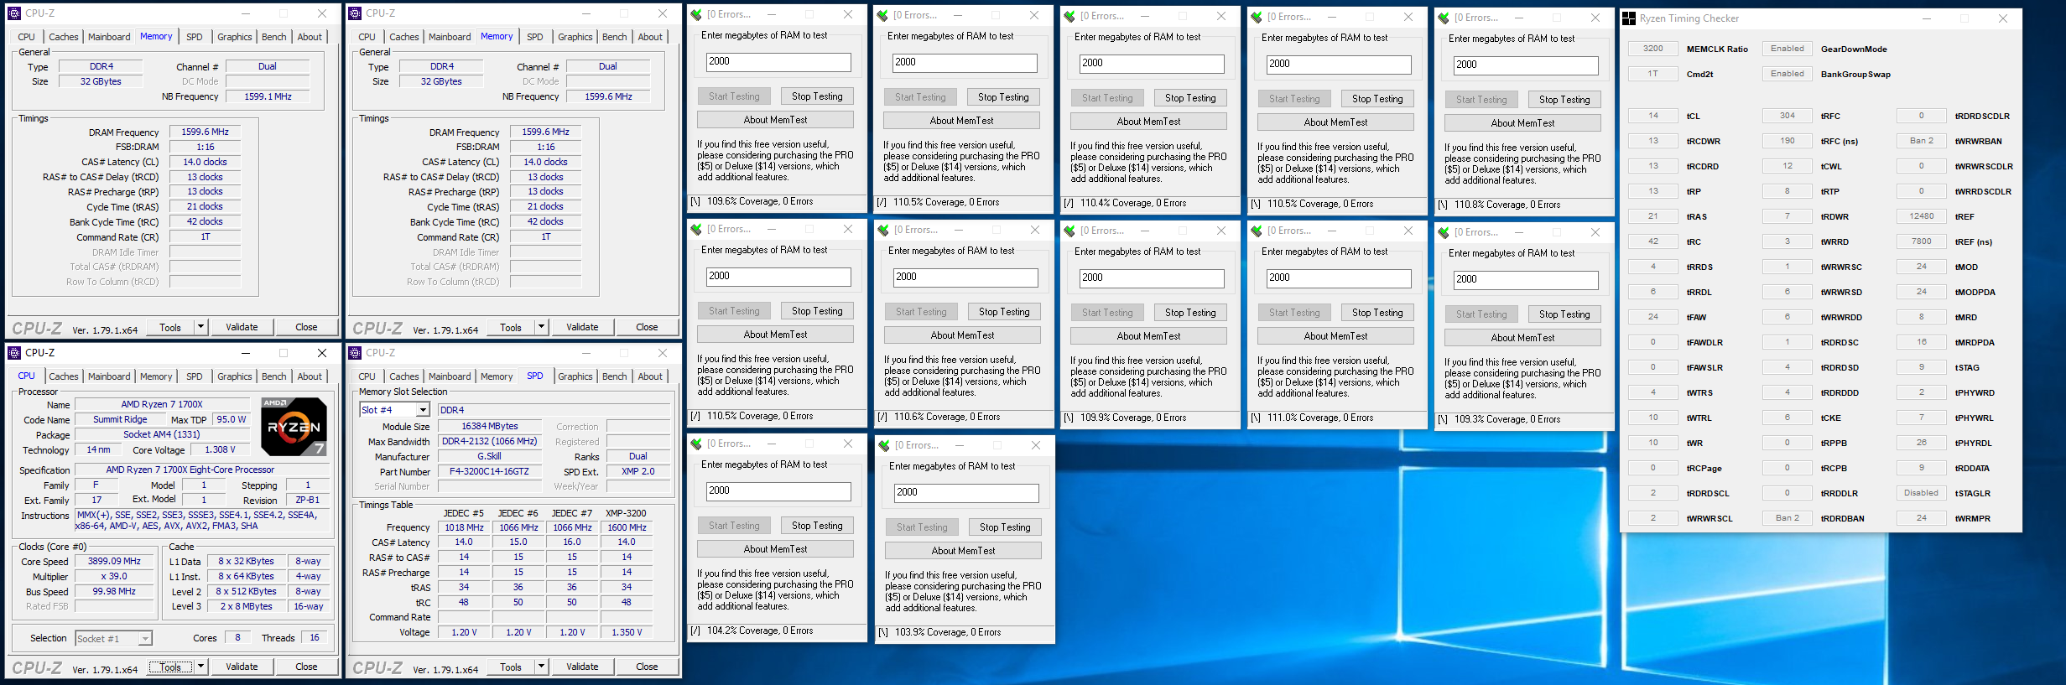
Task: Click MemTest title icon in the 109.6% coverage window
Action: tap(696, 14)
